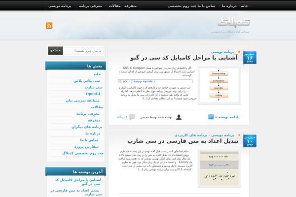Open درباره ما in the top navigation bar

tap(229, 6)
